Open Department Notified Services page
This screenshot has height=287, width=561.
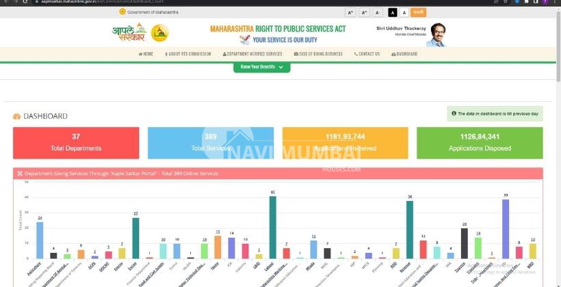pyautogui.click(x=252, y=54)
